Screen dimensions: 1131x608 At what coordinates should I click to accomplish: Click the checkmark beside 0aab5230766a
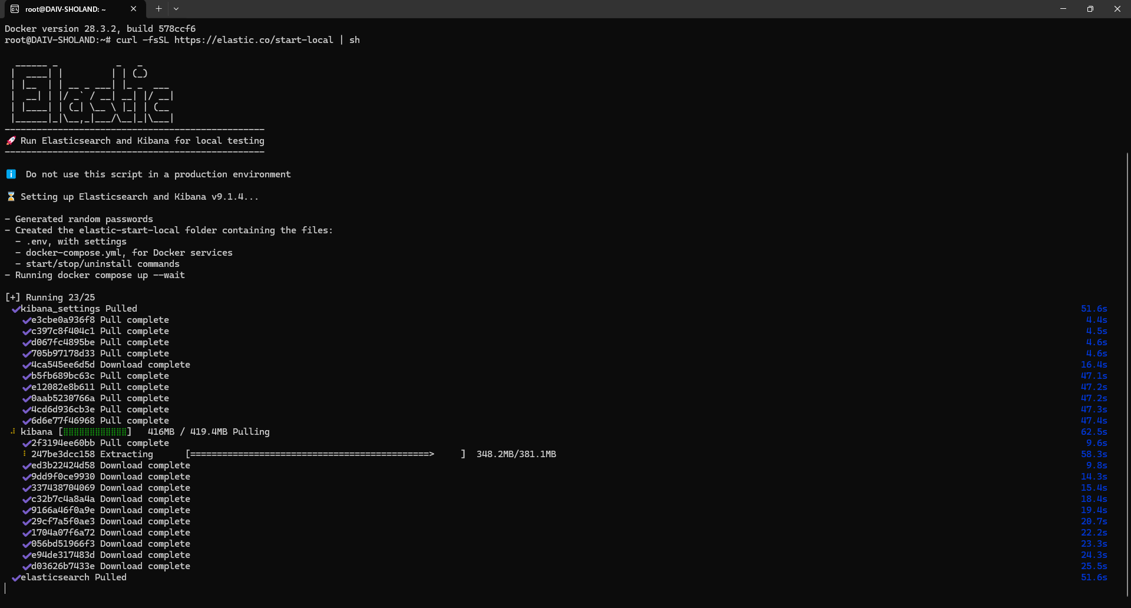(x=27, y=399)
